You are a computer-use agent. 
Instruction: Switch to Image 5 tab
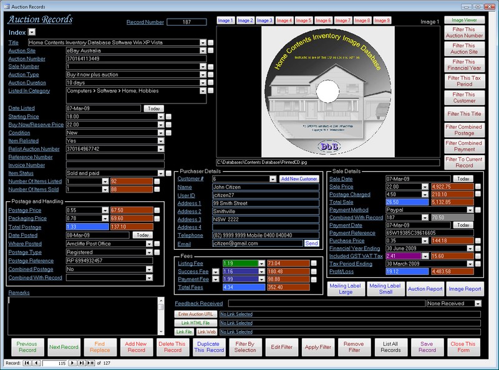(x=304, y=21)
